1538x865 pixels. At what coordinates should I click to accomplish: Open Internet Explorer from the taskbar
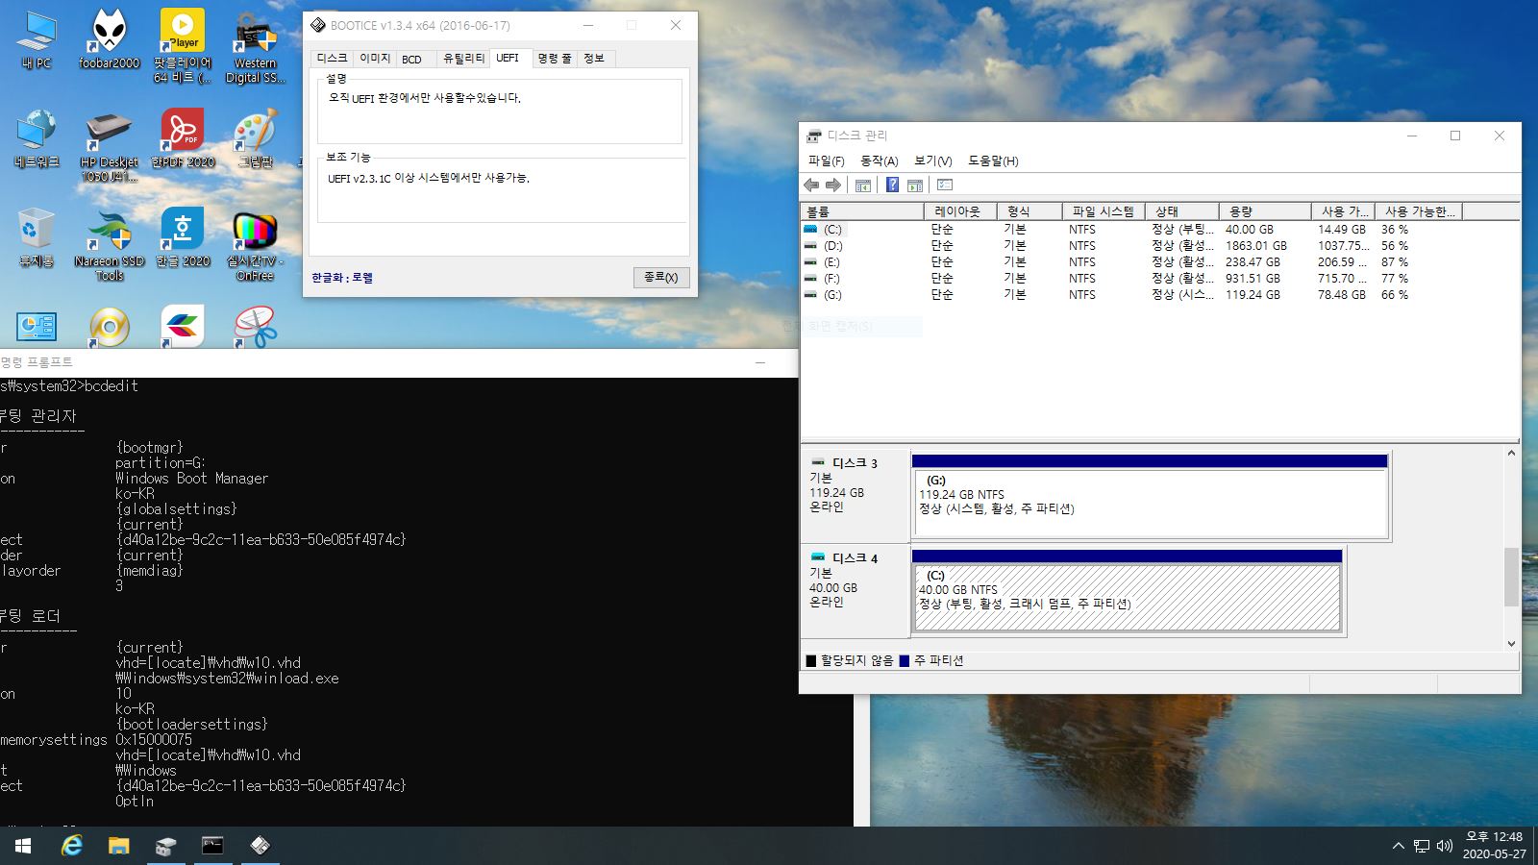click(x=72, y=846)
